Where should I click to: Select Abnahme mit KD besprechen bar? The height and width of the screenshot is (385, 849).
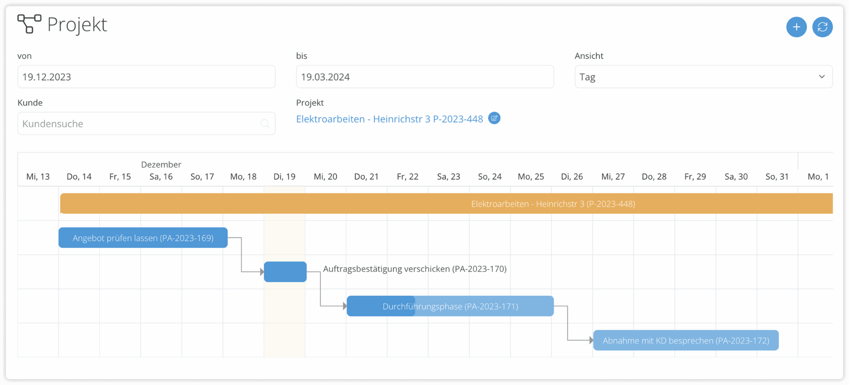(x=685, y=340)
